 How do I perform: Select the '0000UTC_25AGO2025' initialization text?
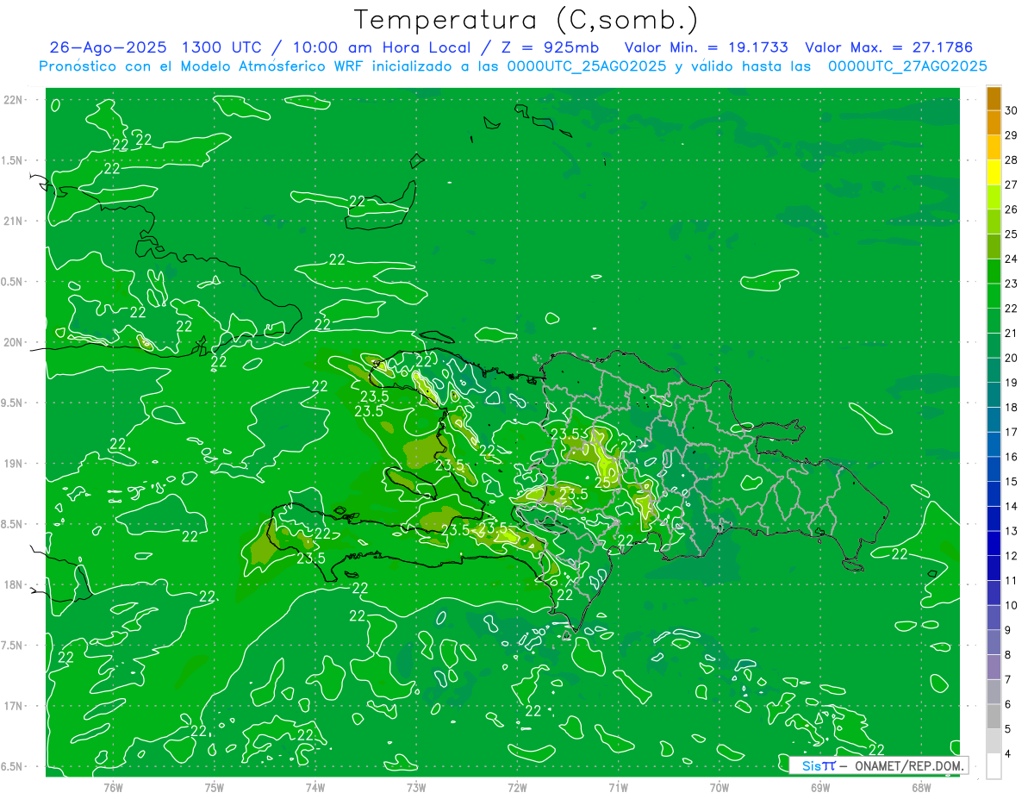pyautogui.click(x=586, y=66)
